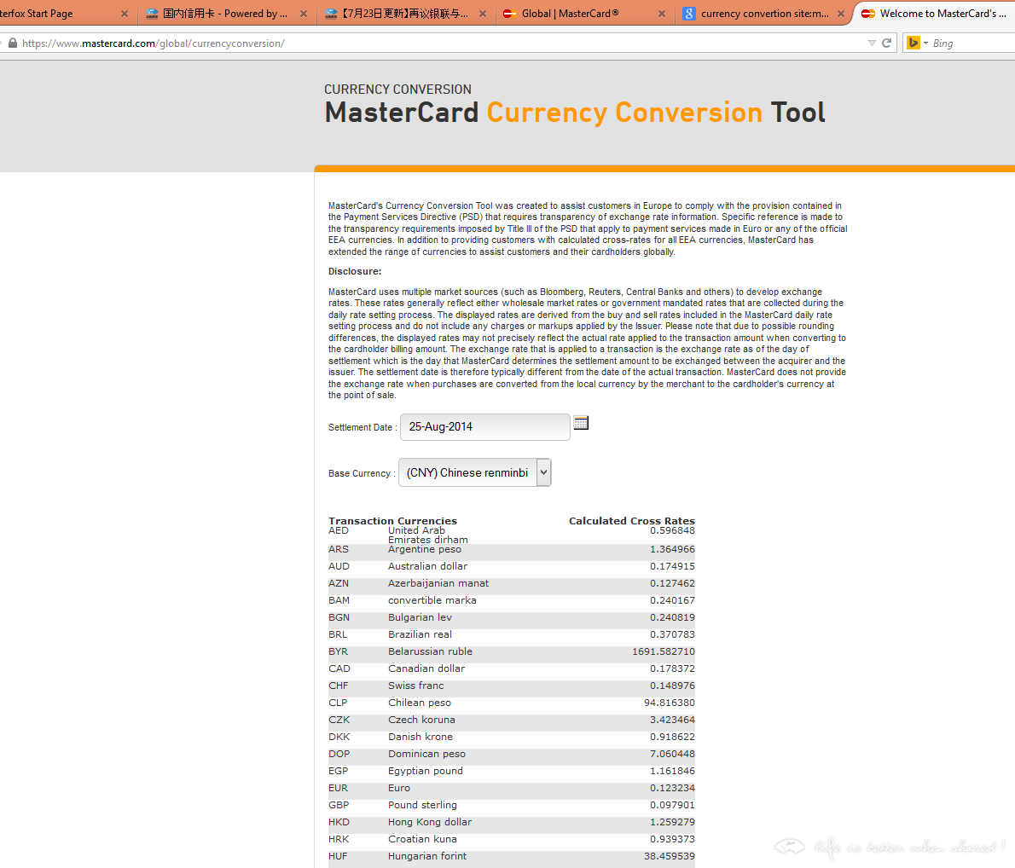Click the BAM currency code
This screenshot has height=868, width=1015.
(x=339, y=600)
